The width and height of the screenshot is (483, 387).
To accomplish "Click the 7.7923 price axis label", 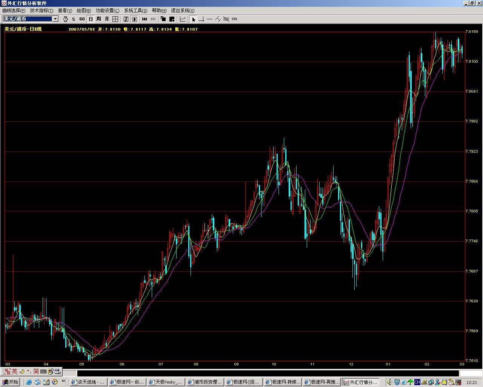I will pyautogui.click(x=472, y=151).
